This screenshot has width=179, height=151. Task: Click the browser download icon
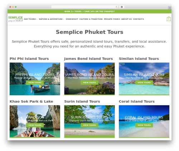pyautogui.click(x=122, y=7)
